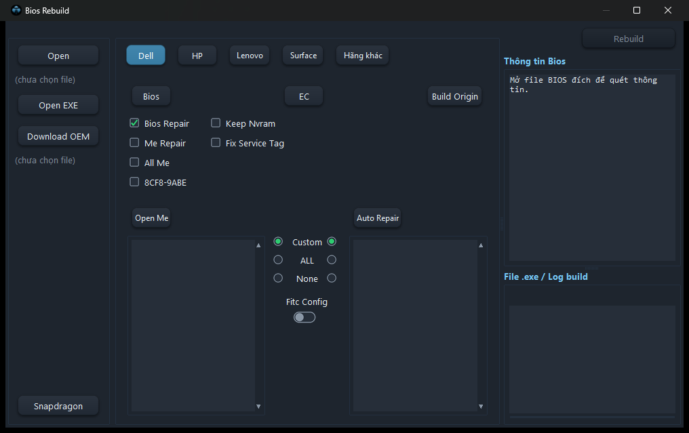The height and width of the screenshot is (433, 689).
Task: Click the down arrow of right list scrollbar
Action: (x=481, y=407)
